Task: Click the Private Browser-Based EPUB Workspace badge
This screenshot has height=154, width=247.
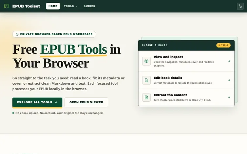Action: 54,34
